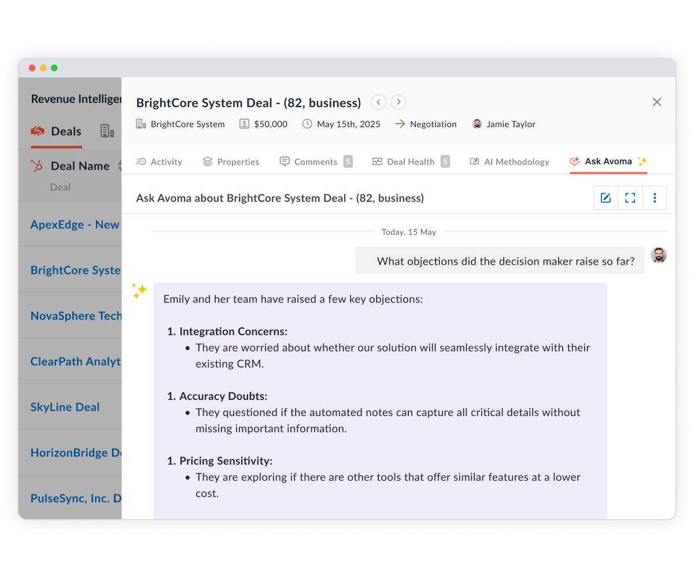Screen dimensions: 694x578
Task: Click the green macOS maximize button
Action: 54,68
